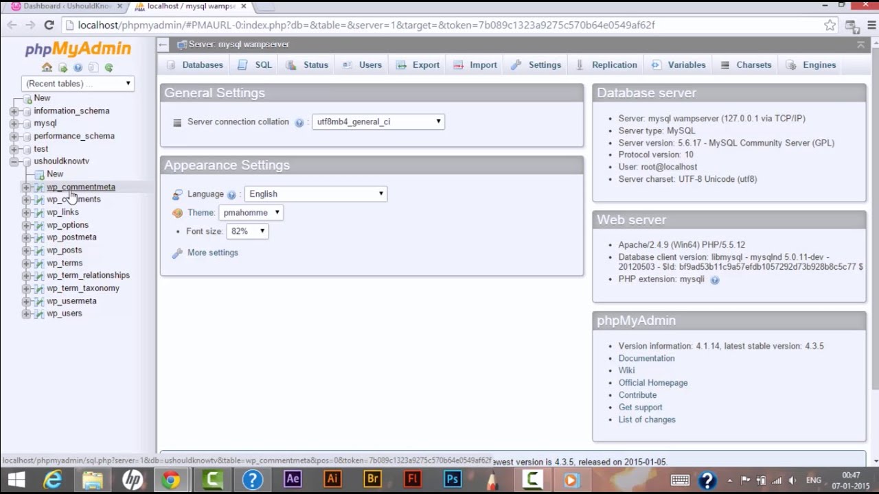Open the Replication tab
879x494 pixels.
coord(606,65)
